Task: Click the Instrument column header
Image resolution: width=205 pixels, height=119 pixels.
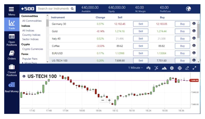Action: point(58,17)
